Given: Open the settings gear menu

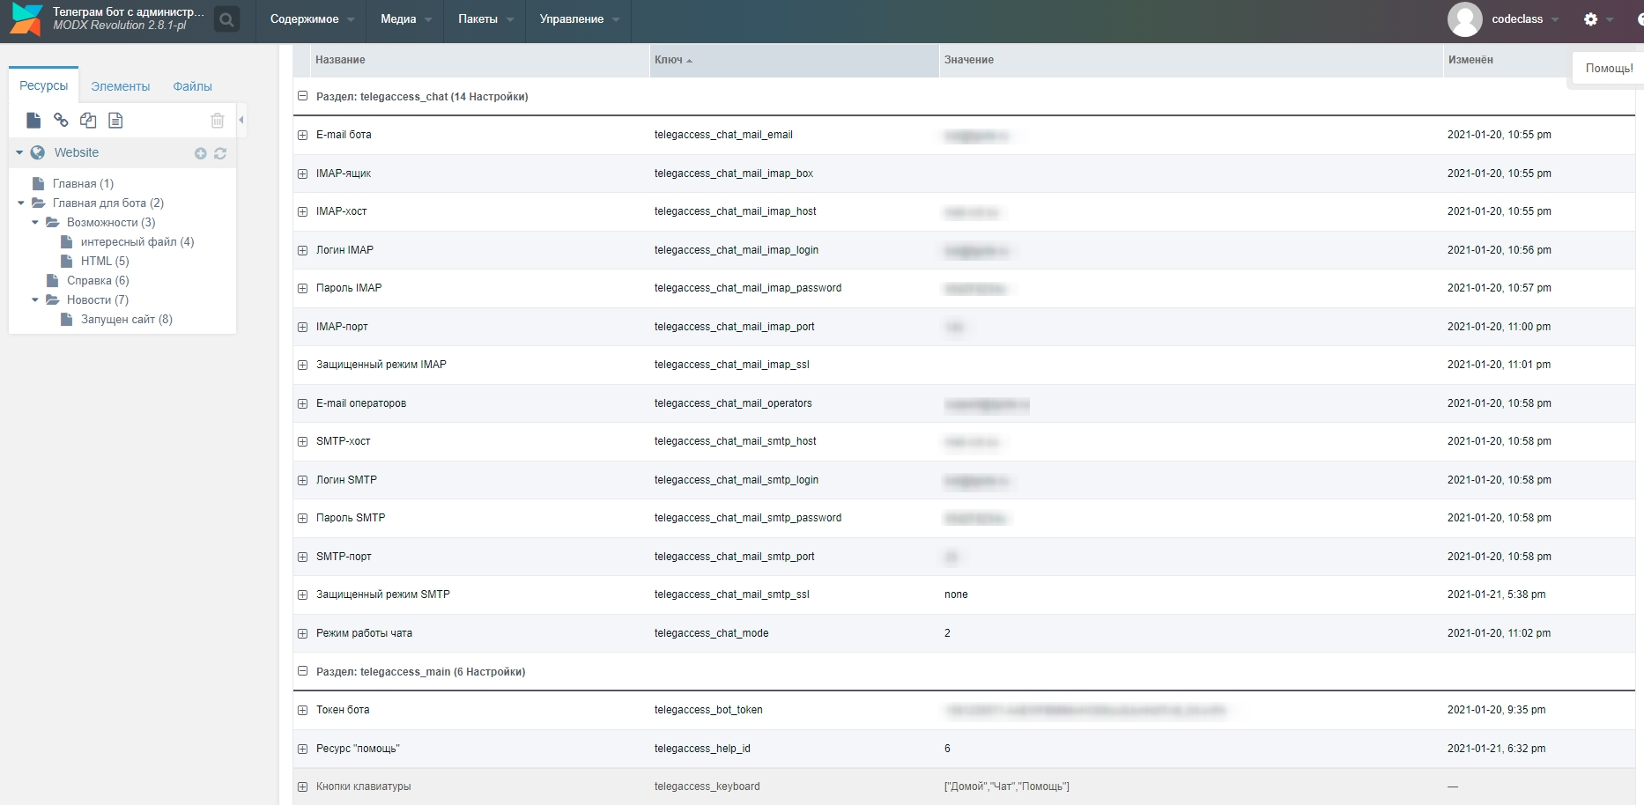Looking at the screenshot, I should (x=1590, y=19).
